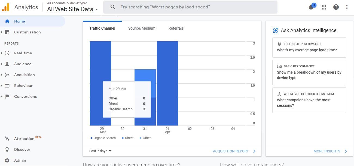Click the More Insights link

tap(330, 151)
